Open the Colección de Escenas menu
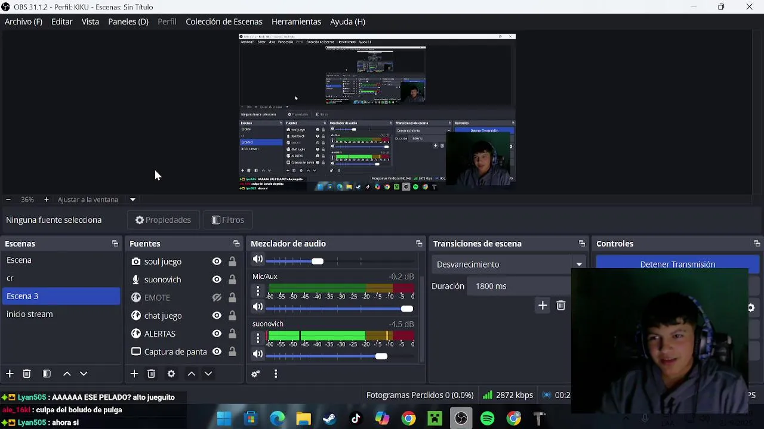 pos(224,21)
